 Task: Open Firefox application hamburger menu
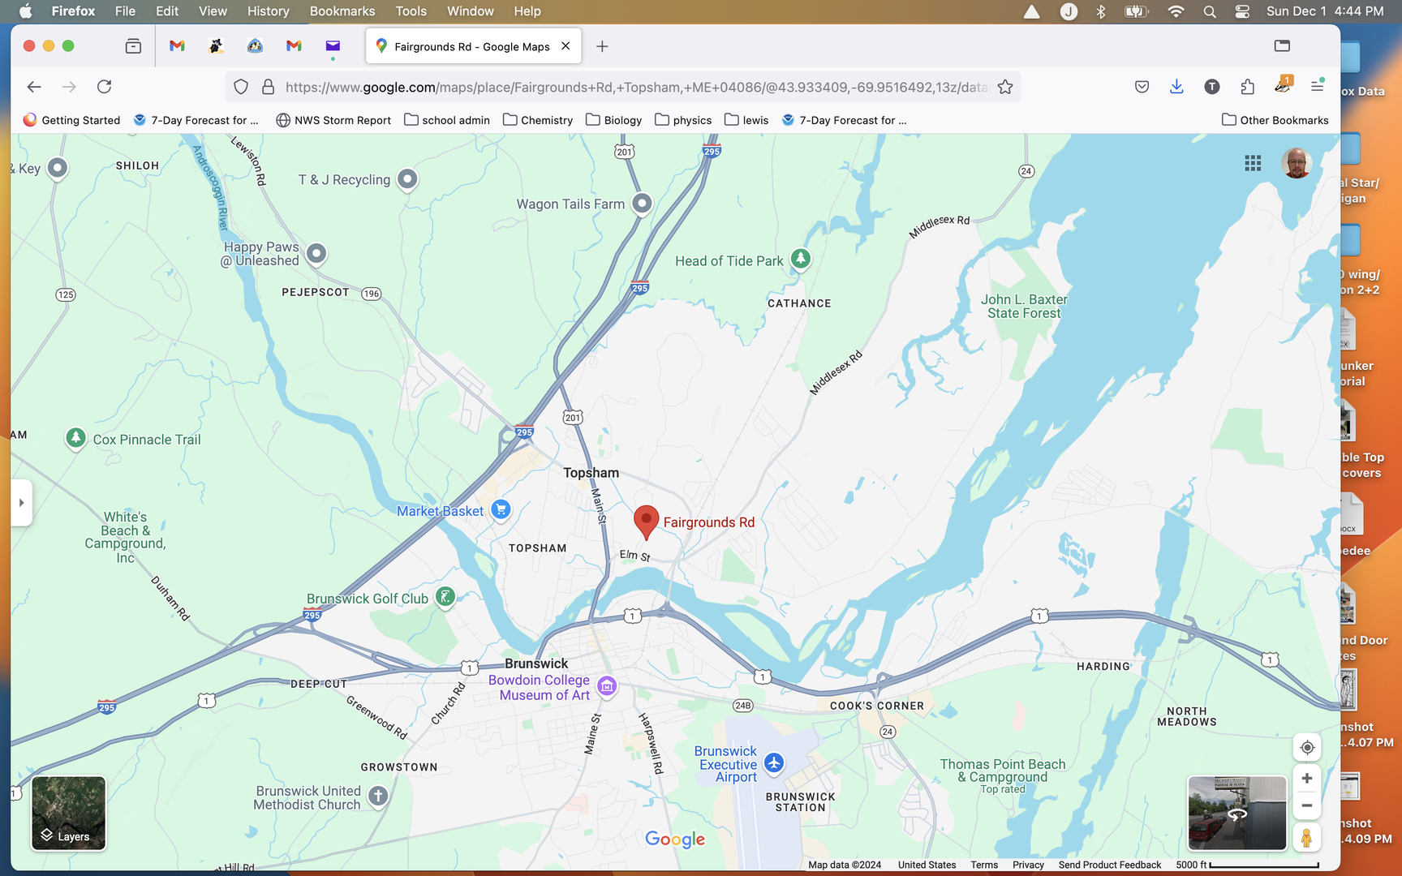[1317, 87]
